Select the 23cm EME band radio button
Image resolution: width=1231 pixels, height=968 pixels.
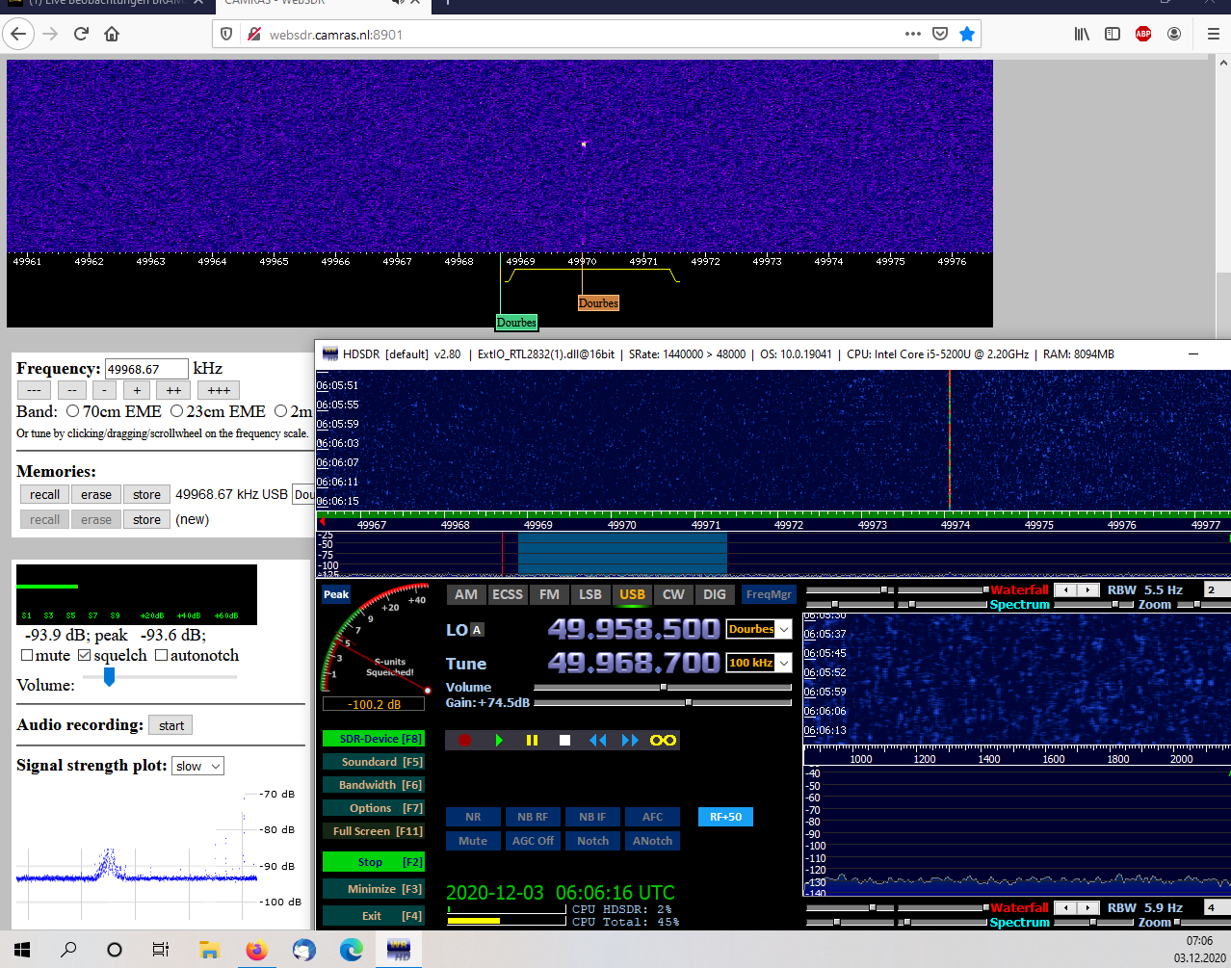click(x=176, y=411)
